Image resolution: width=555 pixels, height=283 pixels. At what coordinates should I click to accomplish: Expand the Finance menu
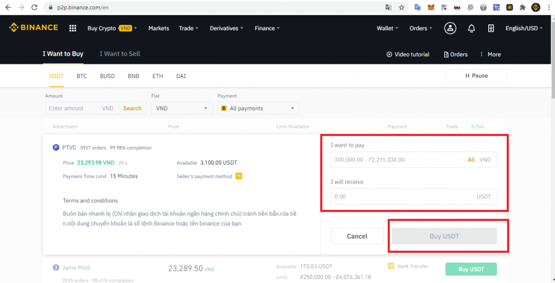[267, 28]
